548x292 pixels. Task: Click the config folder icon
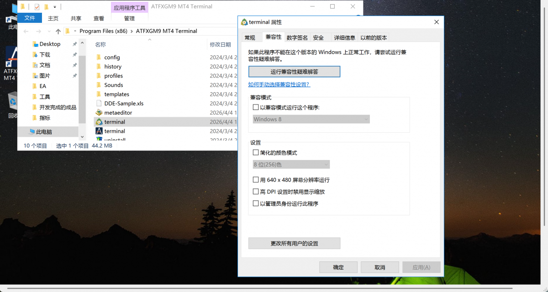click(99, 57)
